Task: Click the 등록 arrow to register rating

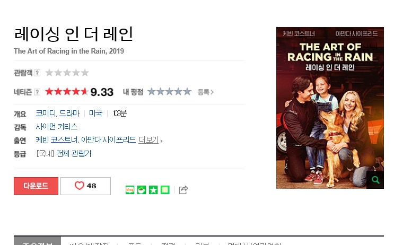Action: [206, 92]
